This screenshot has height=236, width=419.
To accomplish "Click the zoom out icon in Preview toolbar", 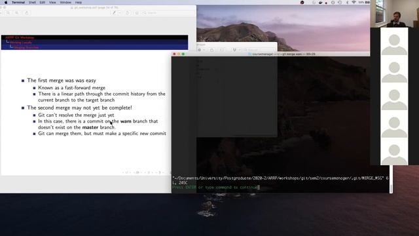I will (x=9, y=13).
